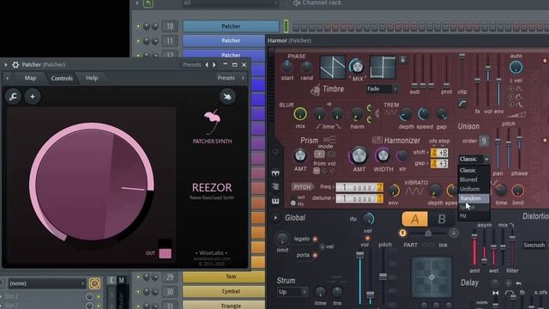The width and height of the screenshot is (549, 309).
Task: Adjust the Harmonizer WIDTH knob
Action: [383, 156]
